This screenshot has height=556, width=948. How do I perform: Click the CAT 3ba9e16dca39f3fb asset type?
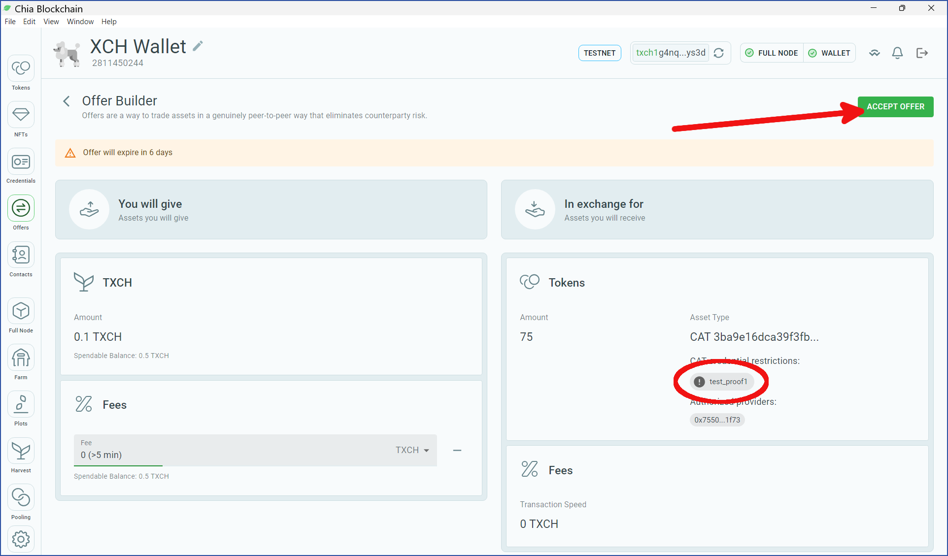[x=754, y=337]
